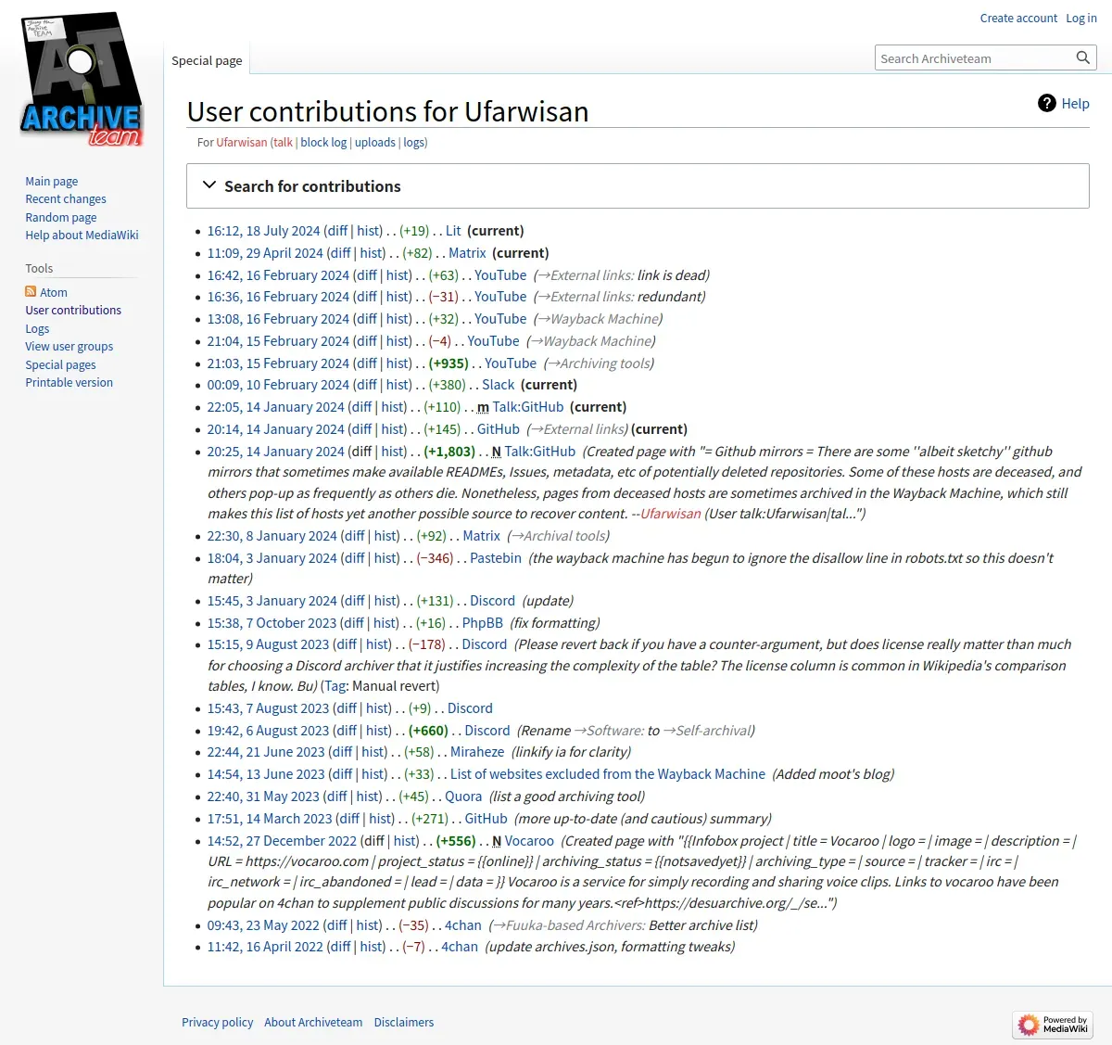1112x1045 pixels.
Task: Open Ufarwisan user link under the heading
Action: (x=242, y=142)
